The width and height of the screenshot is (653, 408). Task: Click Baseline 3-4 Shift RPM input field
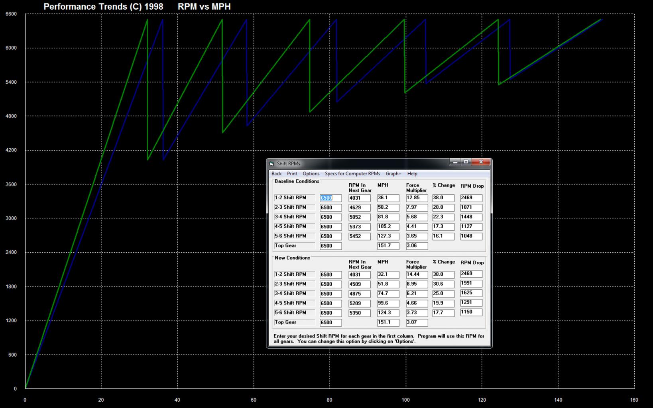331,217
